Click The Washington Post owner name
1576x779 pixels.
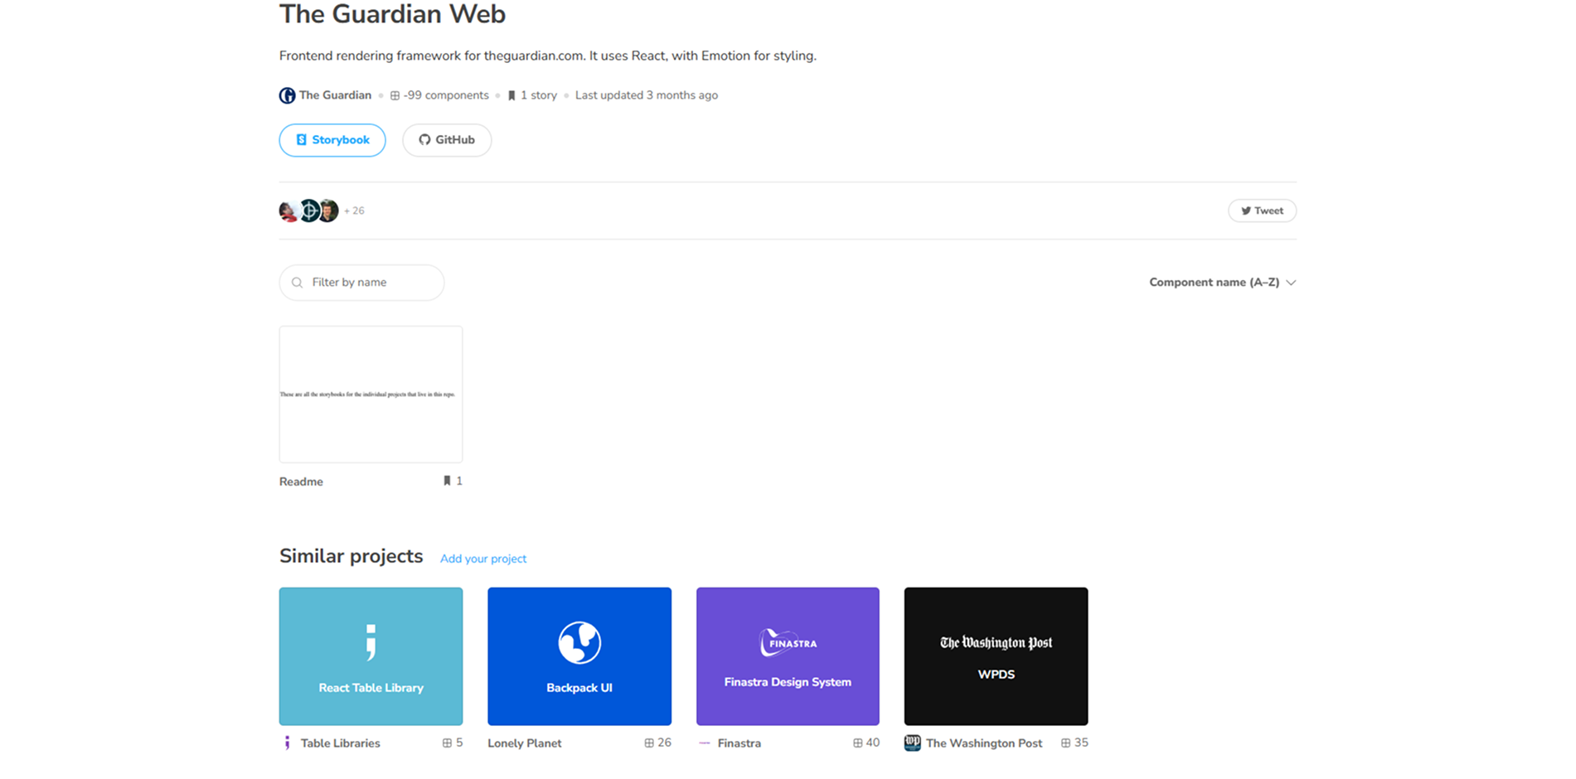click(984, 743)
